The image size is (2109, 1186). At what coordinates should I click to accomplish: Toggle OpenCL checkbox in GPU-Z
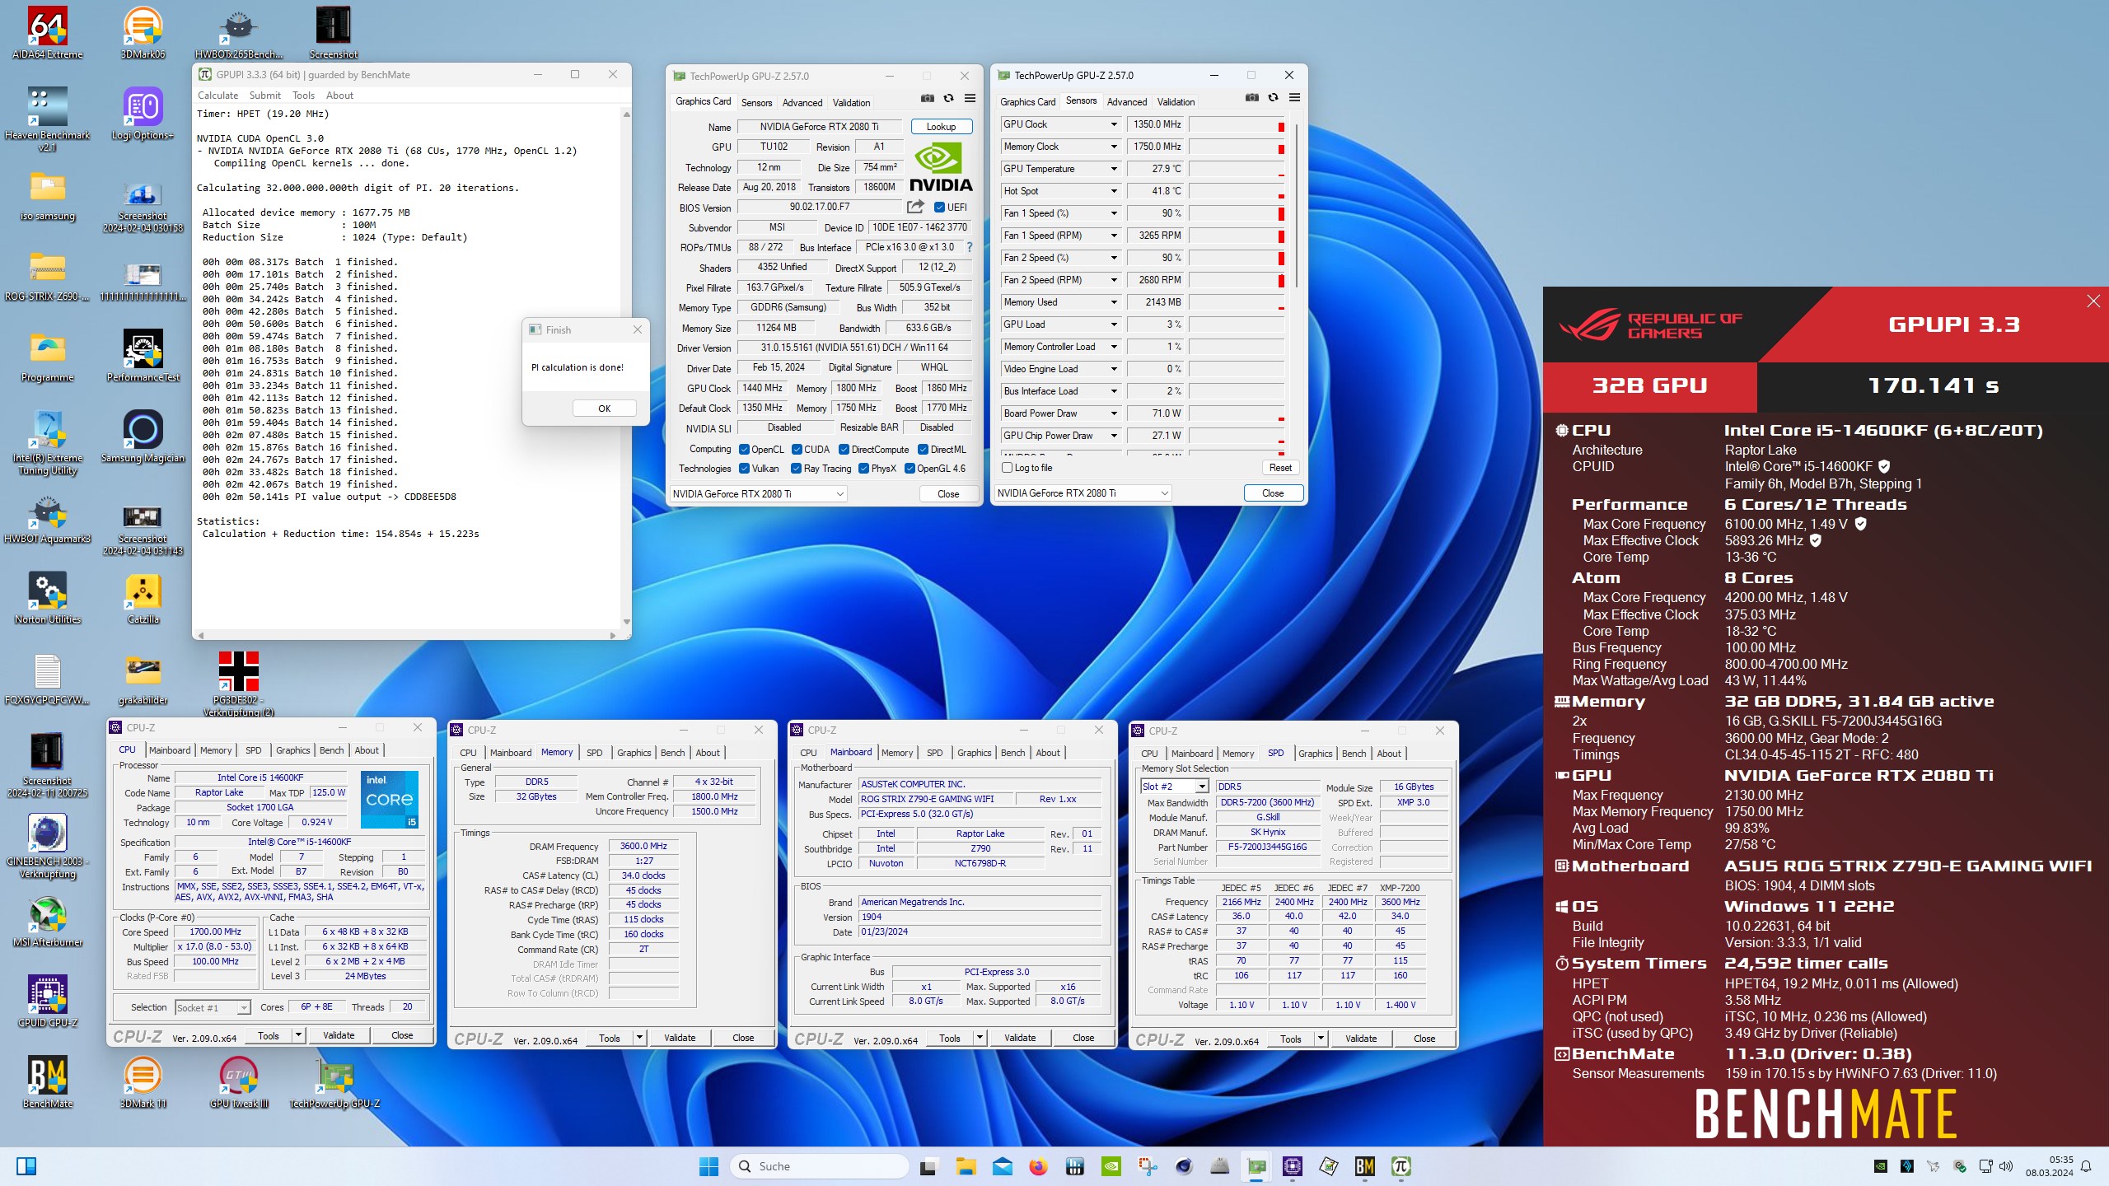tap(744, 450)
